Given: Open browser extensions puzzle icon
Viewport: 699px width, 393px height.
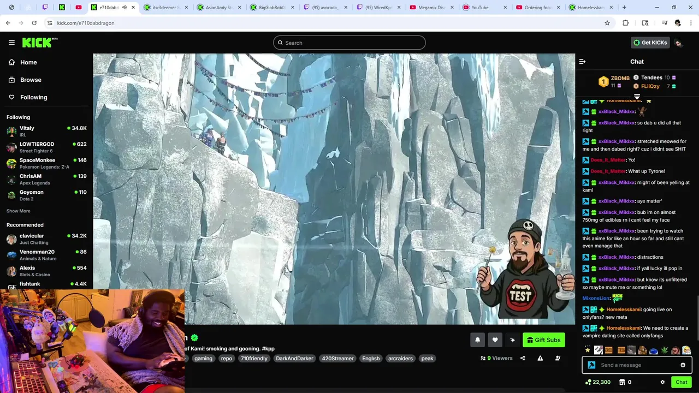Looking at the screenshot, I should point(626,23).
